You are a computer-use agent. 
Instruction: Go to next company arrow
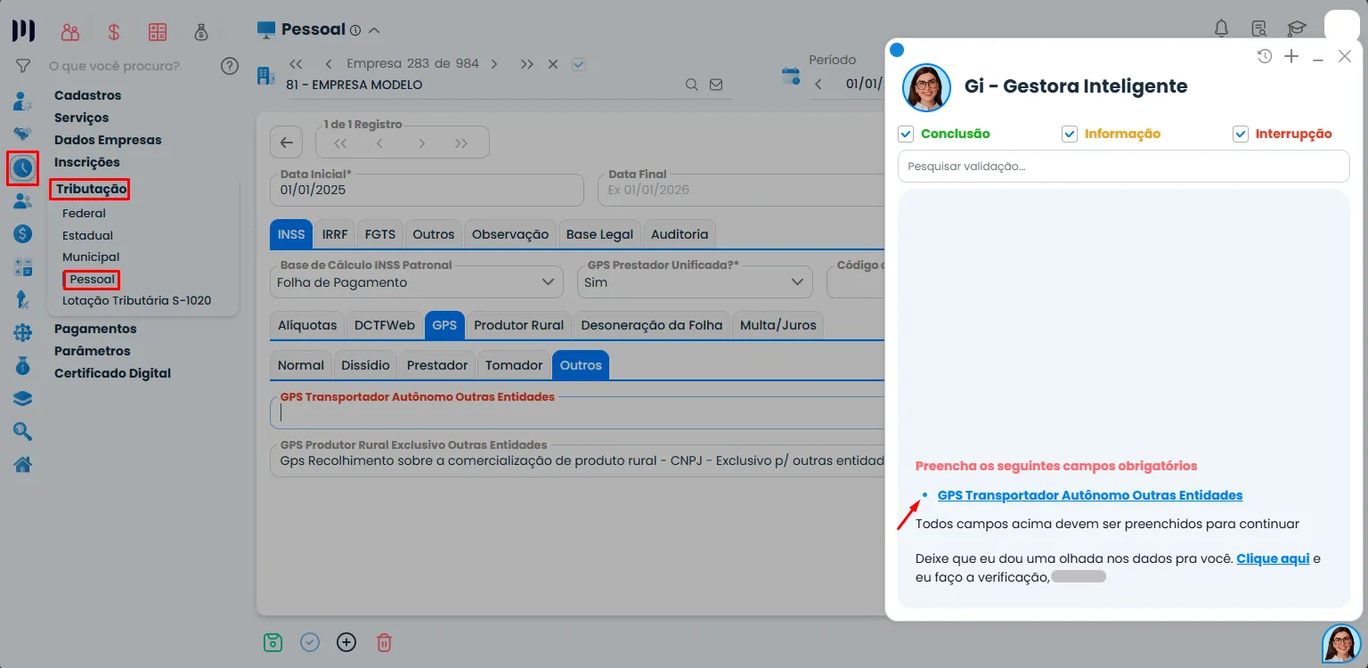[x=494, y=64]
